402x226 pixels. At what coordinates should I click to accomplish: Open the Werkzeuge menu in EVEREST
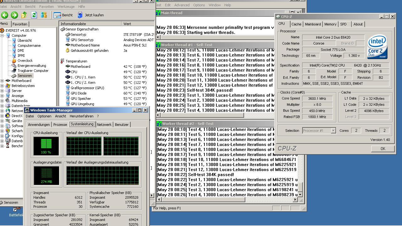coord(66,7)
